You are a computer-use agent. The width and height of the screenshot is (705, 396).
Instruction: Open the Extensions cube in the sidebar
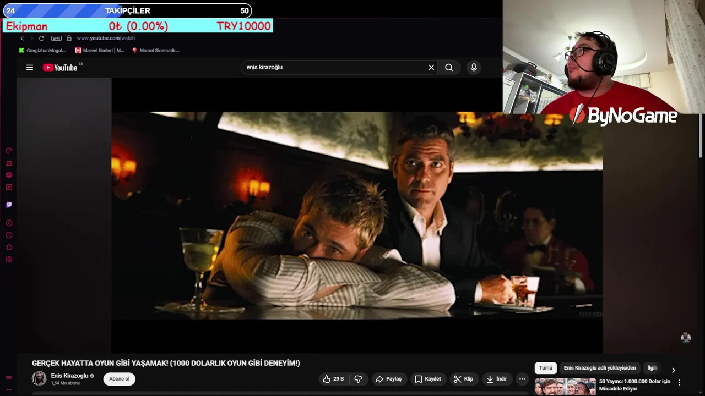tap(9, 248)
